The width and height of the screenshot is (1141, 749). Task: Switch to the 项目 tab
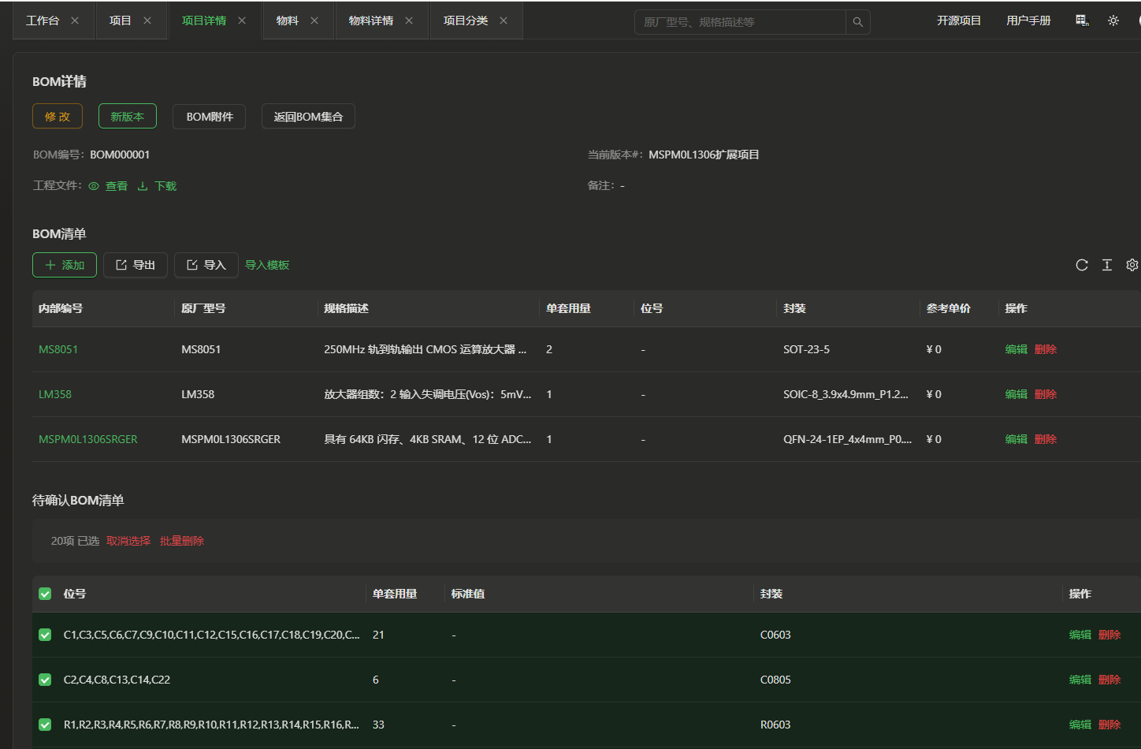click(x=121, y=20)
